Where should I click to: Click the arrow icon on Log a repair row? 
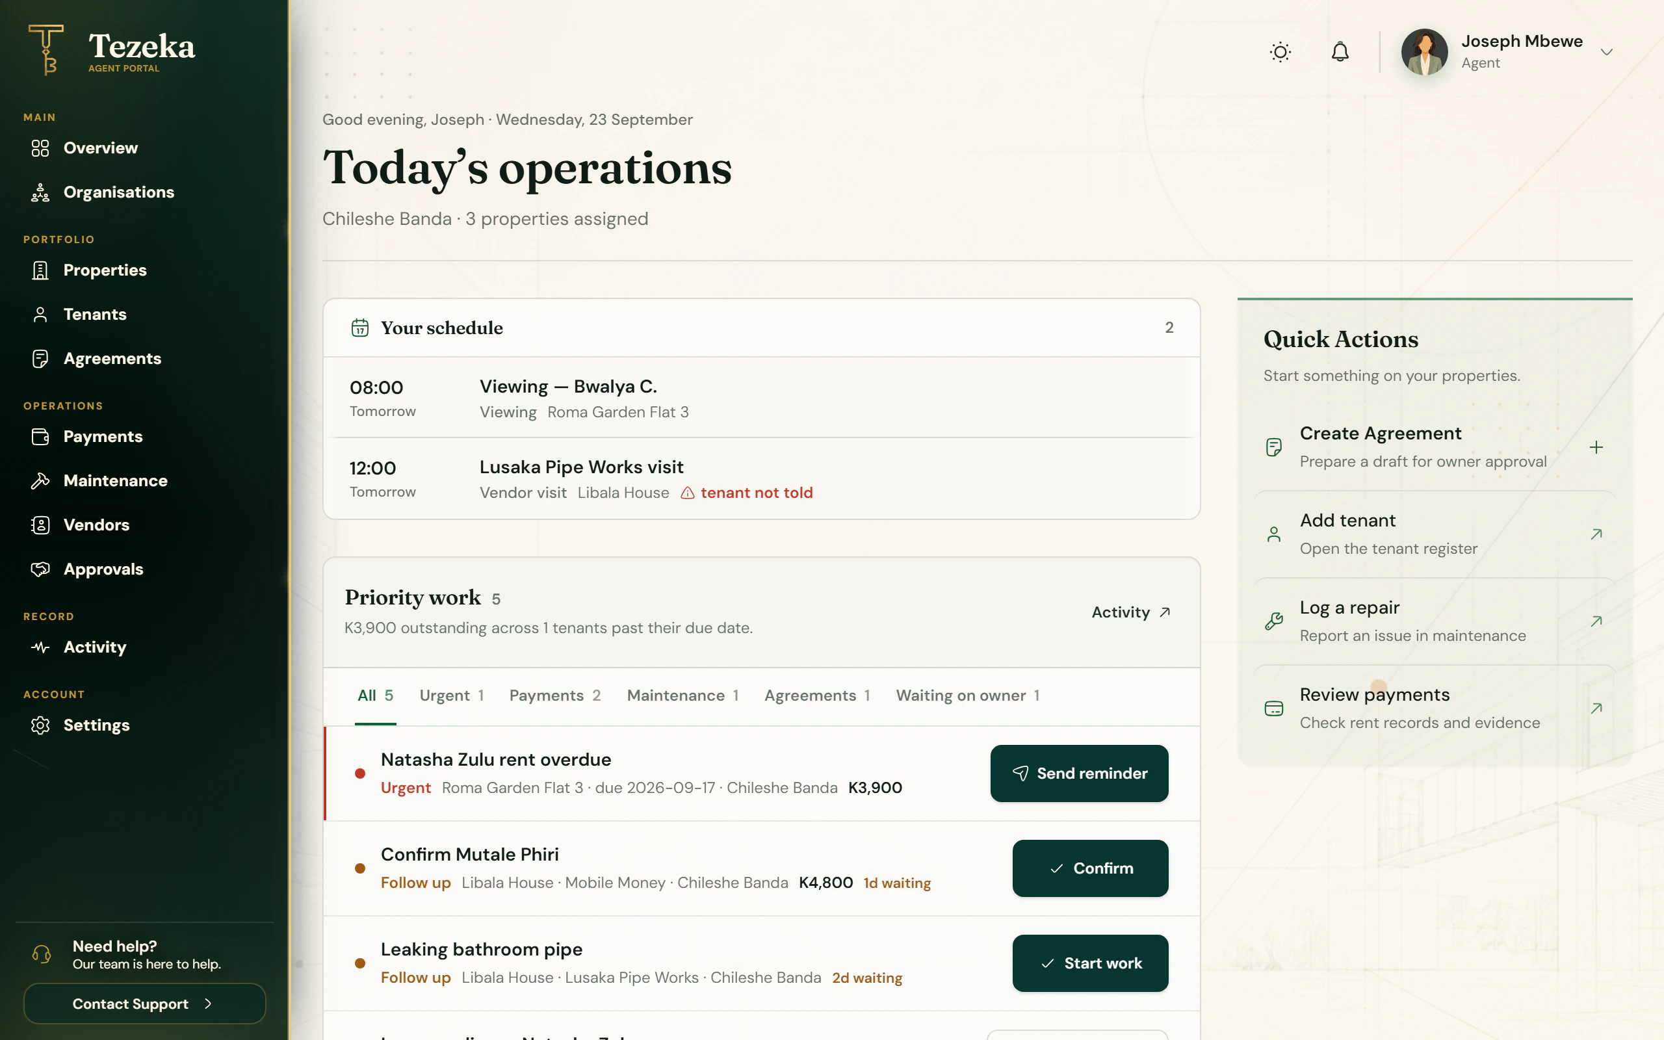click(1596, 621)
